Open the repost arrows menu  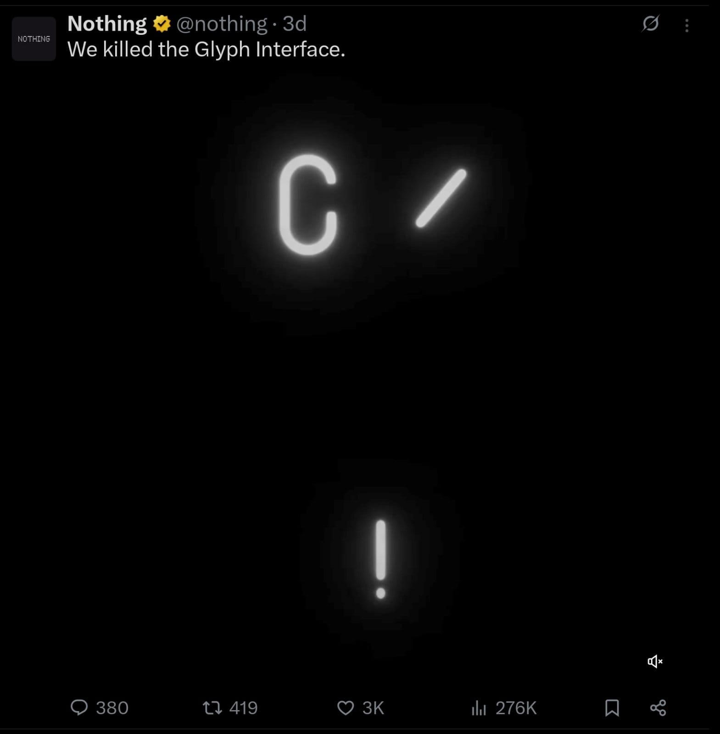[212, 707]
